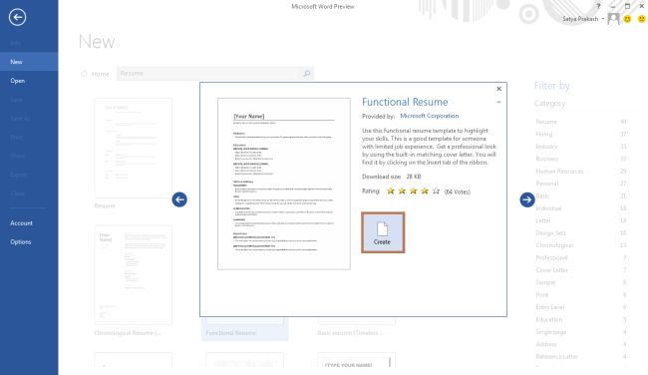648x375 pixels.
Task: Filter by Professional category
Action: point(580,257)
